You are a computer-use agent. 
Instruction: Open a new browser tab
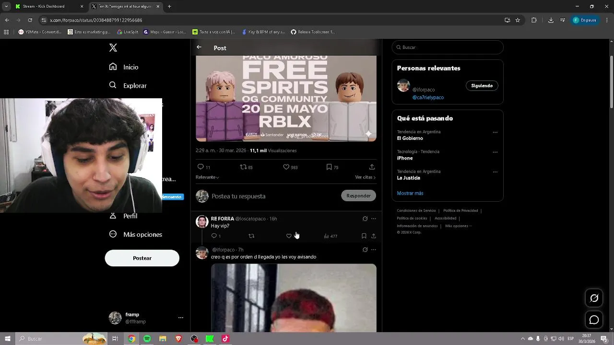[169, 7]
